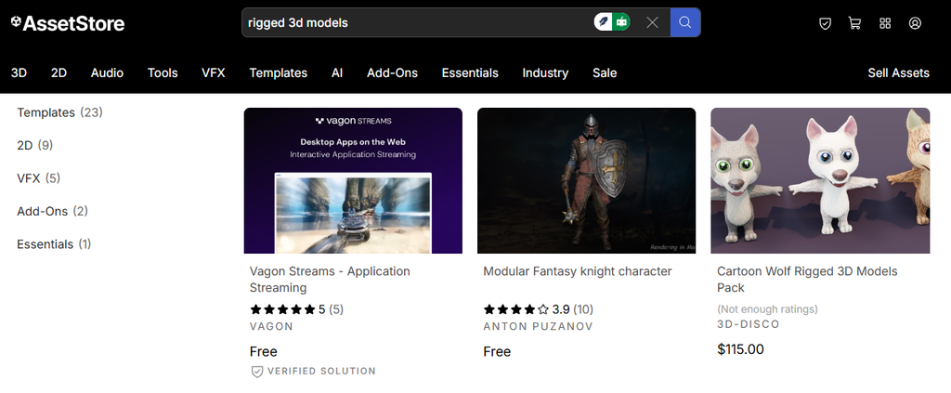Open the AI category menu
Viewport: 951px width, 393px height.
(337, 72)
